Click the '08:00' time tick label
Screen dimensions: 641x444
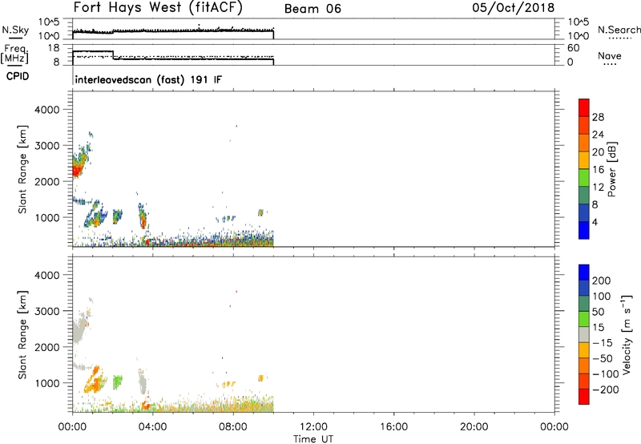point(232,427)
